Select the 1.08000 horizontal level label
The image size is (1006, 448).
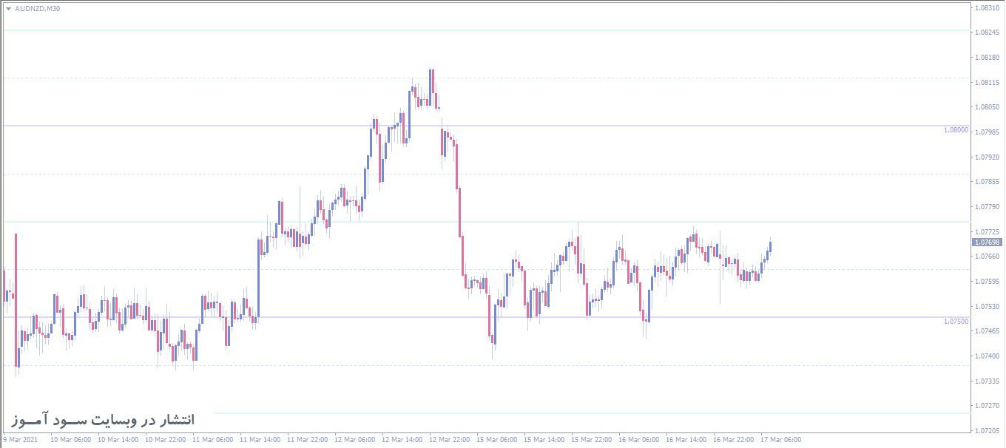[x=956, y=130]
